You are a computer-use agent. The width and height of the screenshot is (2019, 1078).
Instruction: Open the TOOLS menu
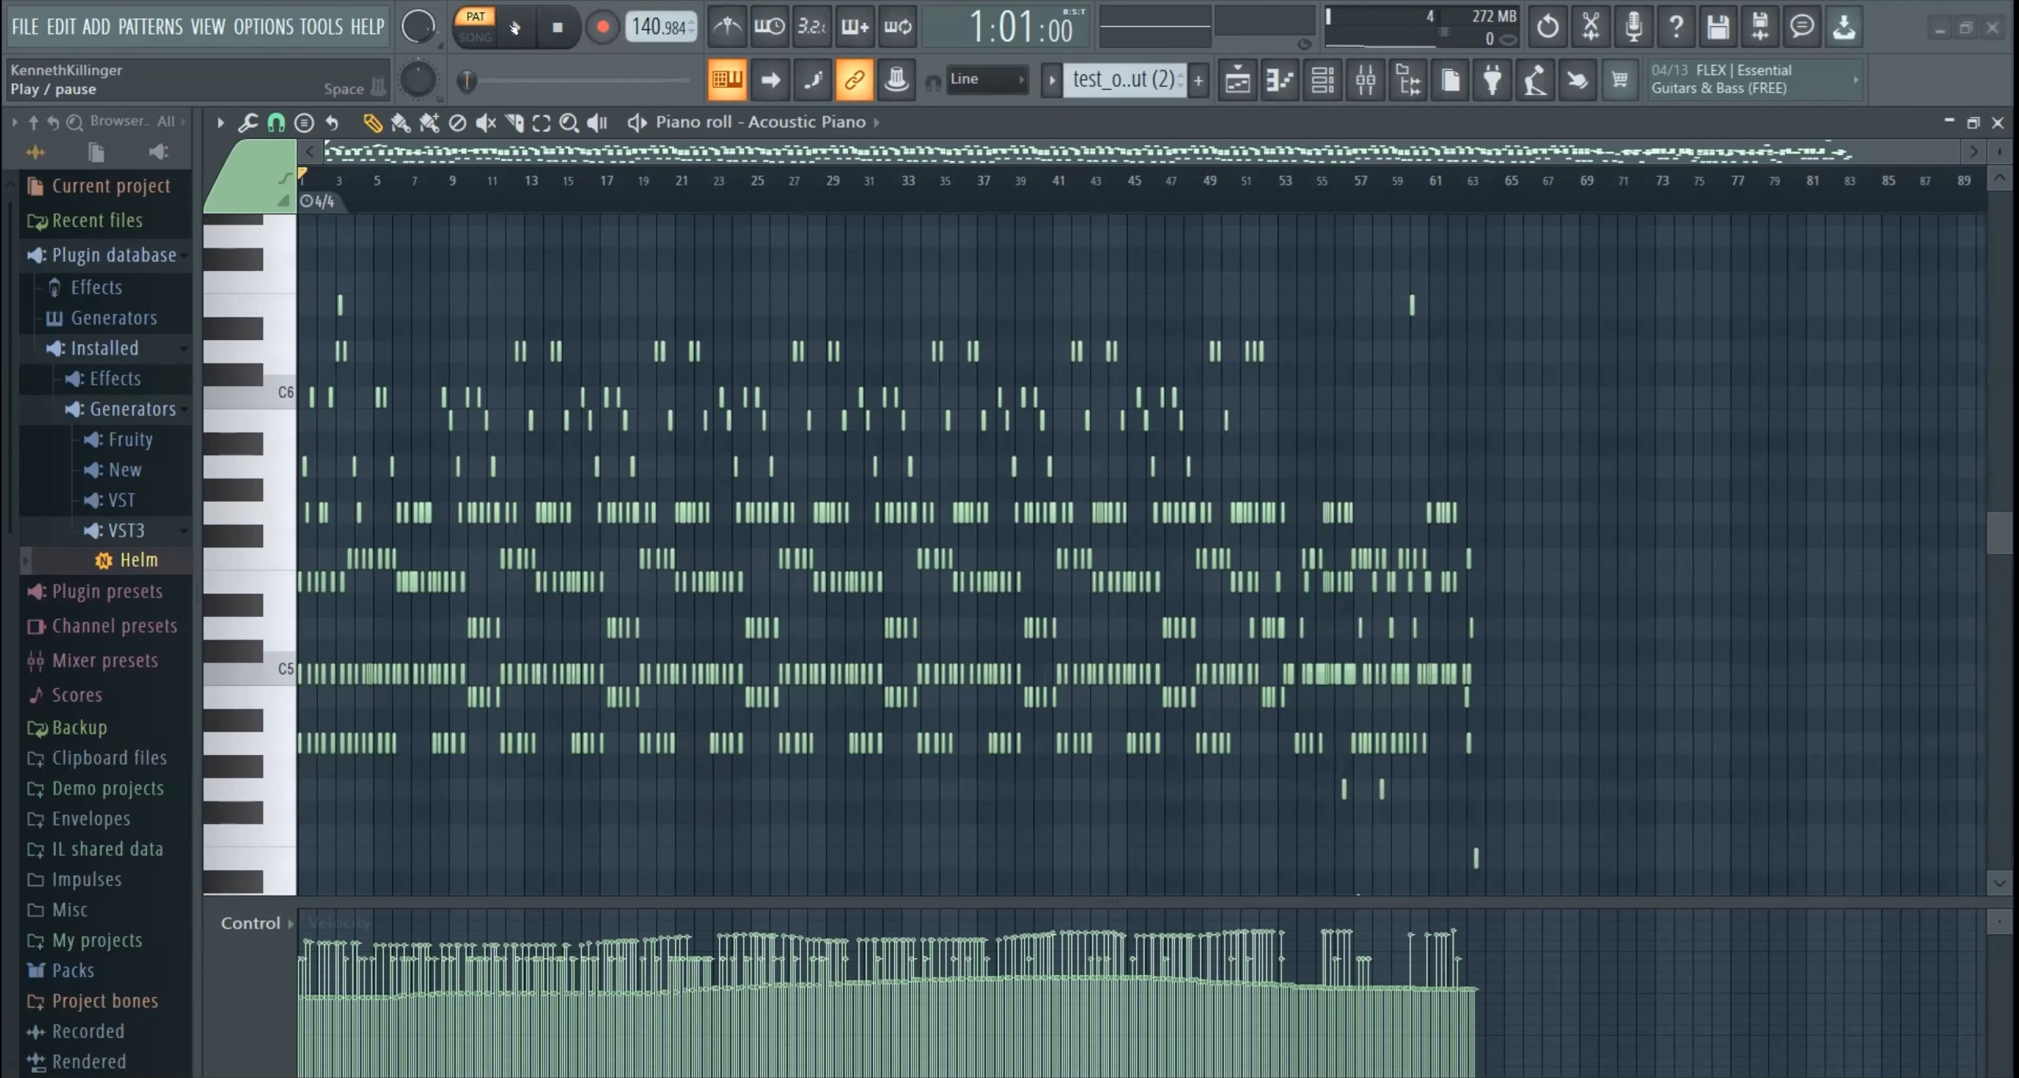[x=321, y=27]
